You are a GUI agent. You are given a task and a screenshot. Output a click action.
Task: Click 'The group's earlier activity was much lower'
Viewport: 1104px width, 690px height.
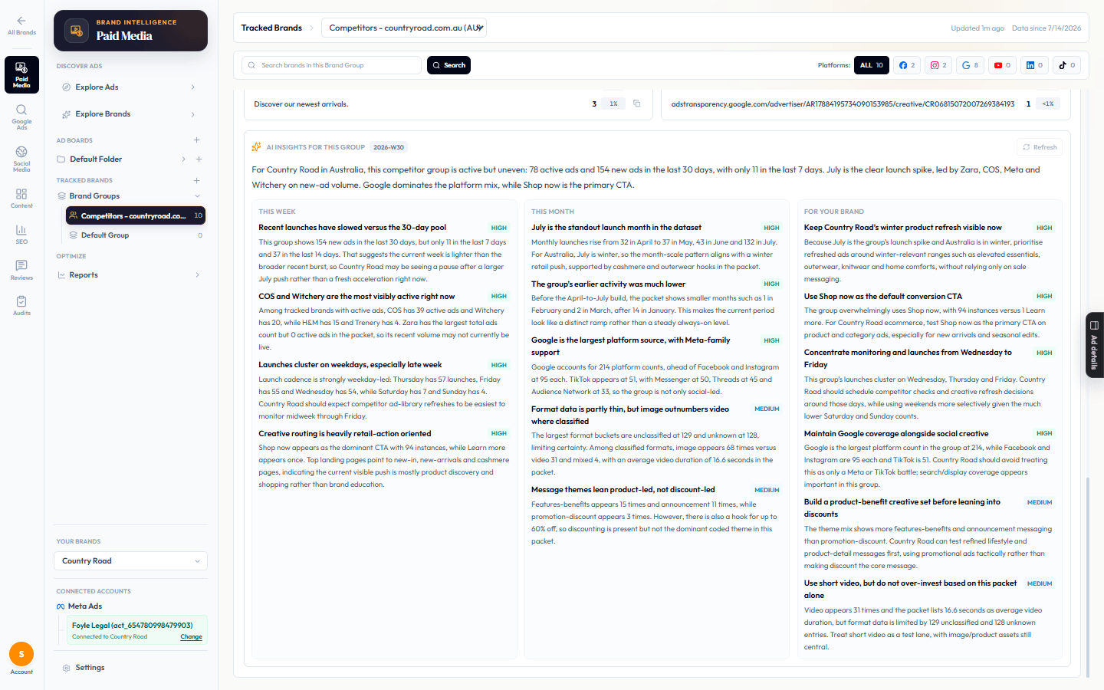(x=608, y=284)
